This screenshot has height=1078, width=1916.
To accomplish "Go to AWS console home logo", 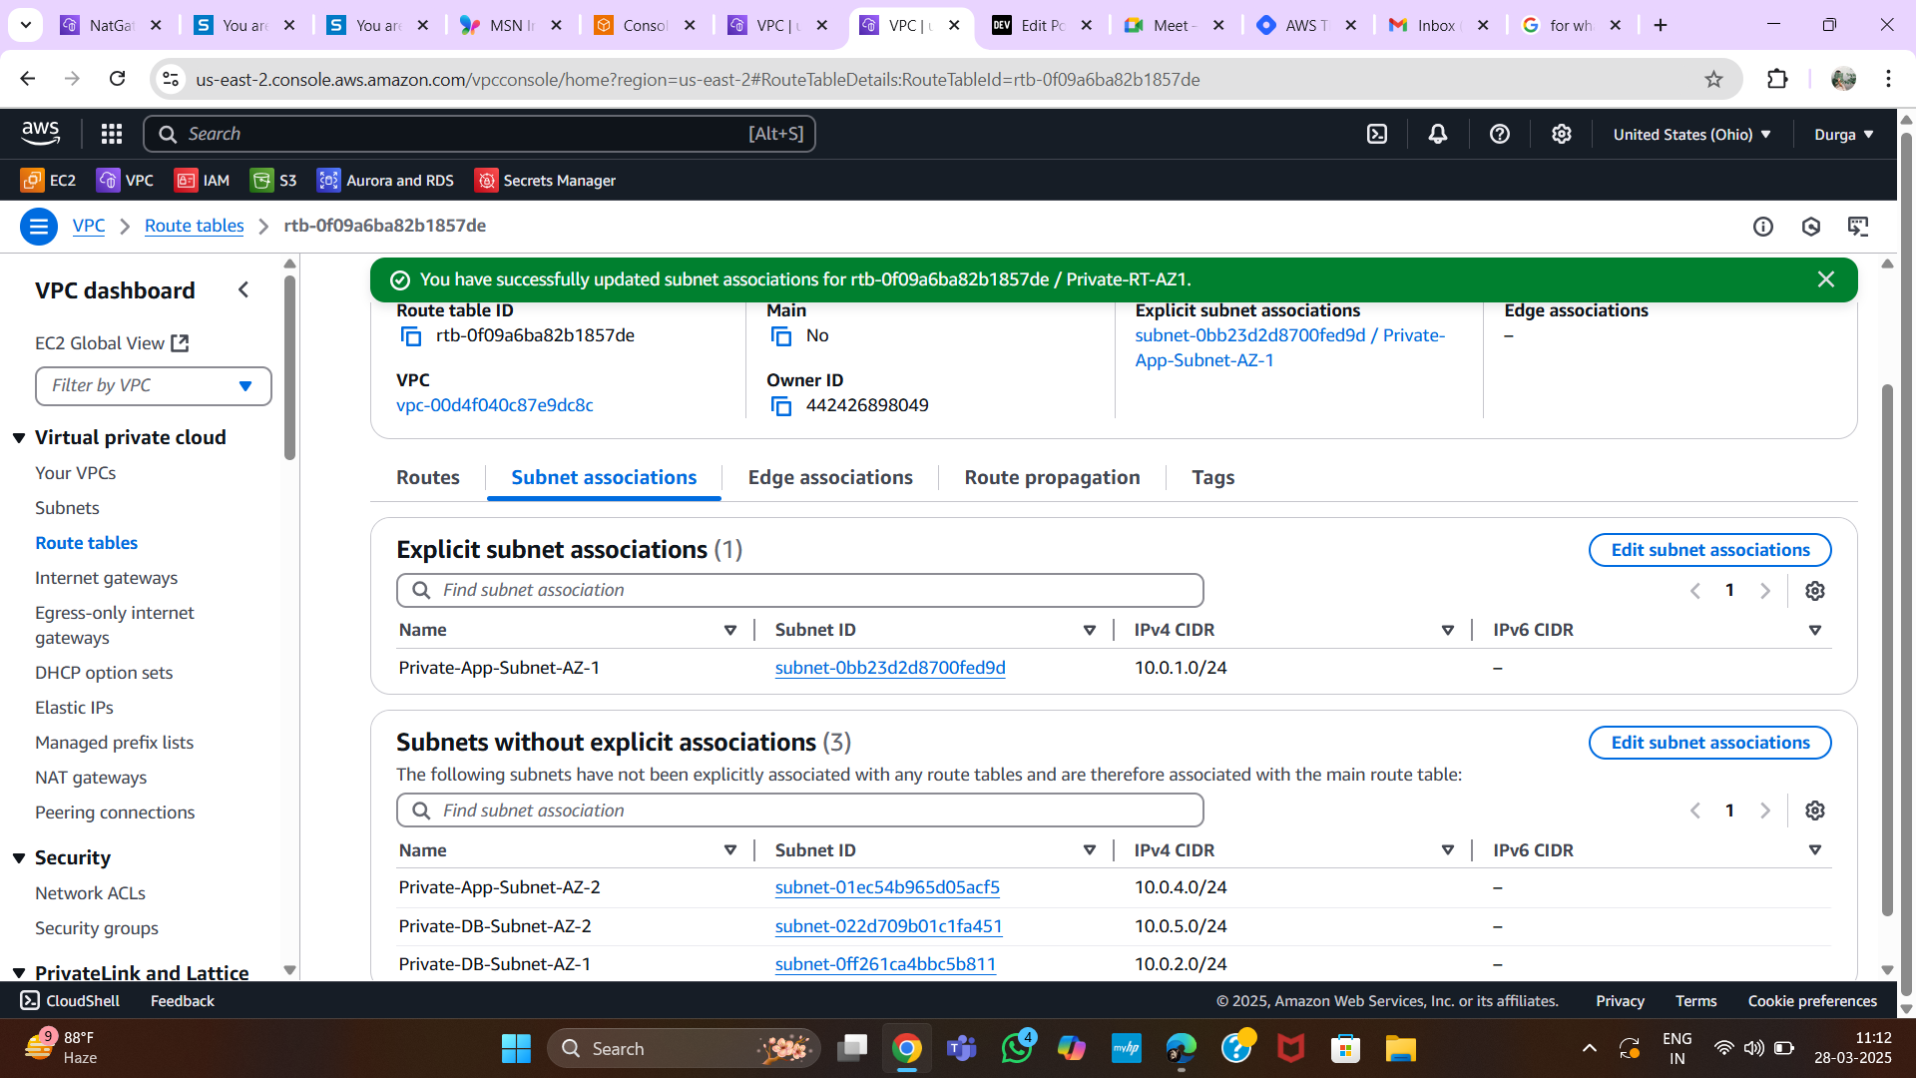I will [41, 133].
